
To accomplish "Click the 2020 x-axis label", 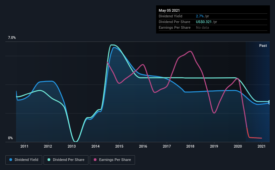I will [x=238, y=146].
